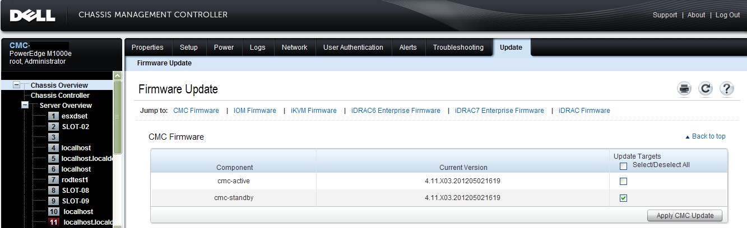Open the About link
This screenshot has width=747, height=228.
(696, 15)
